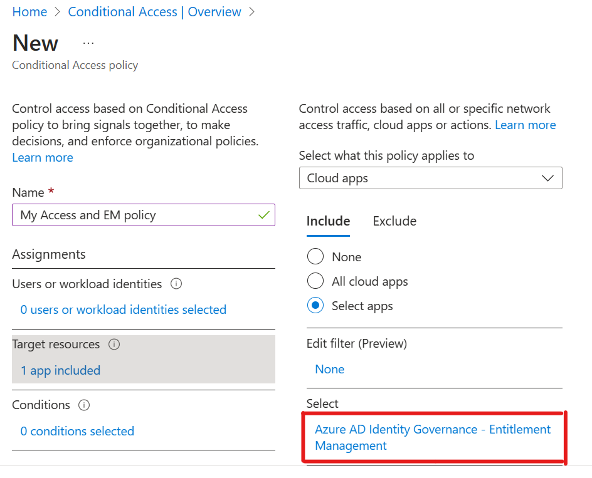The image size is (592, 478).
Task: Open Conditional Access | Overview breadcrumb link
Action: pos(154,12)
